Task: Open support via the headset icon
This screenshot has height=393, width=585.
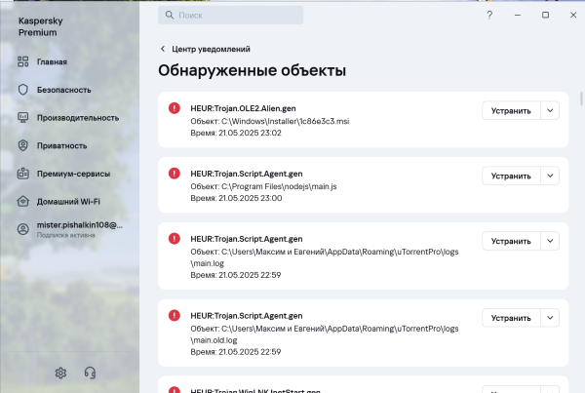Action: click(90, 373)
